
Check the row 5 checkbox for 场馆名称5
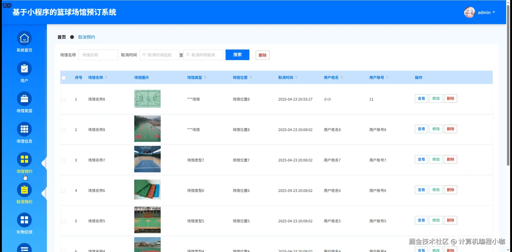click(x=64, y=221)
